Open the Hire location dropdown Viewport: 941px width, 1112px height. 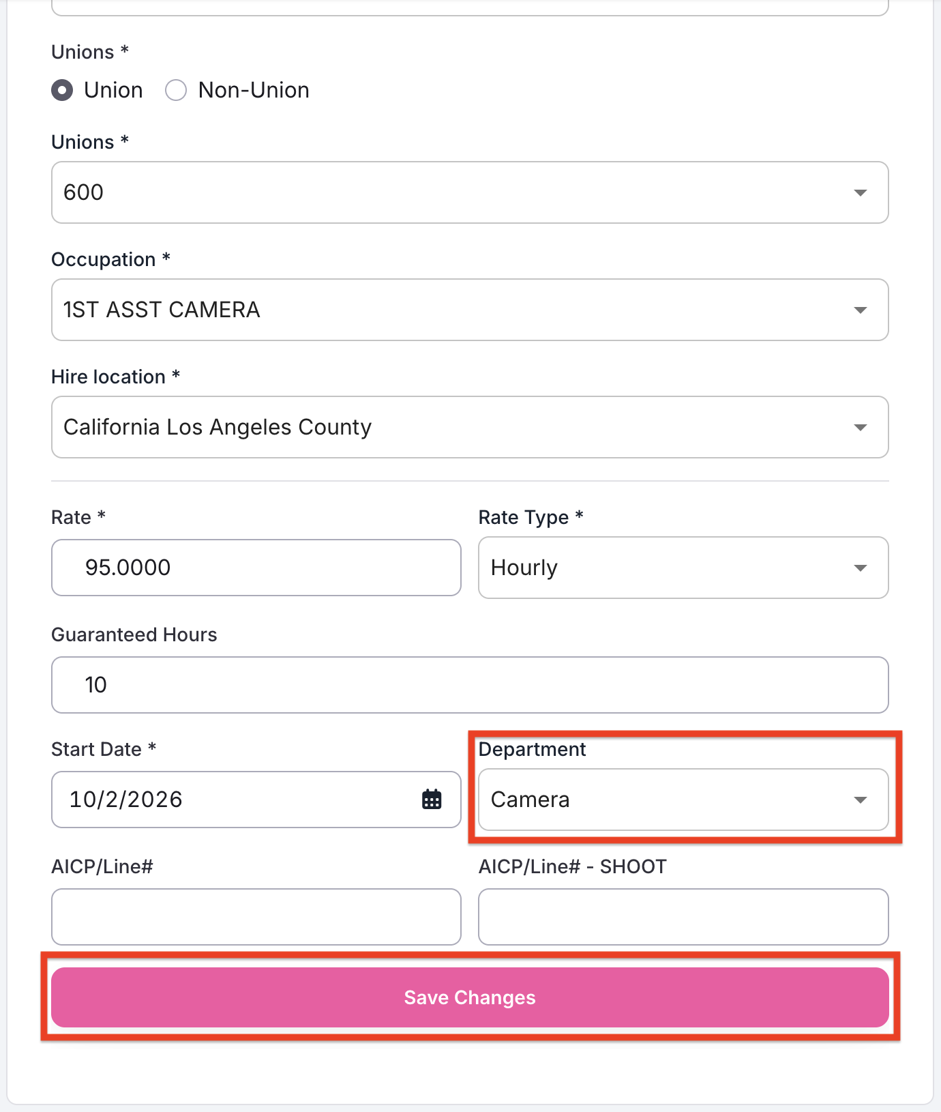(x=470, y=427)
